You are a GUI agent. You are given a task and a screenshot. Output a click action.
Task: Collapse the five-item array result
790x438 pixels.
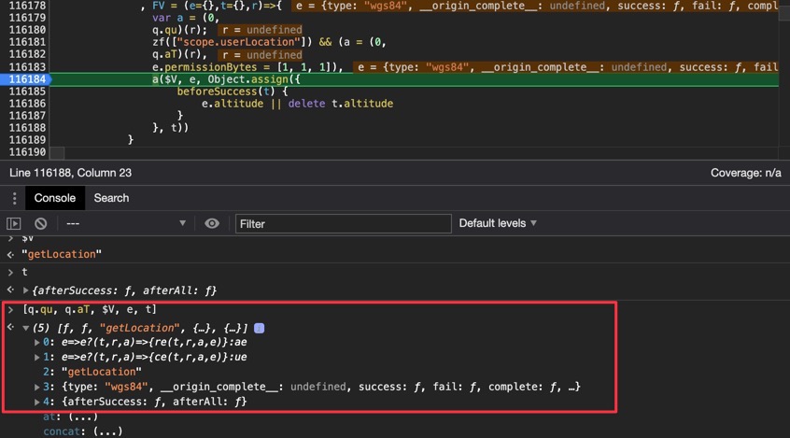(x=26, y=328)
